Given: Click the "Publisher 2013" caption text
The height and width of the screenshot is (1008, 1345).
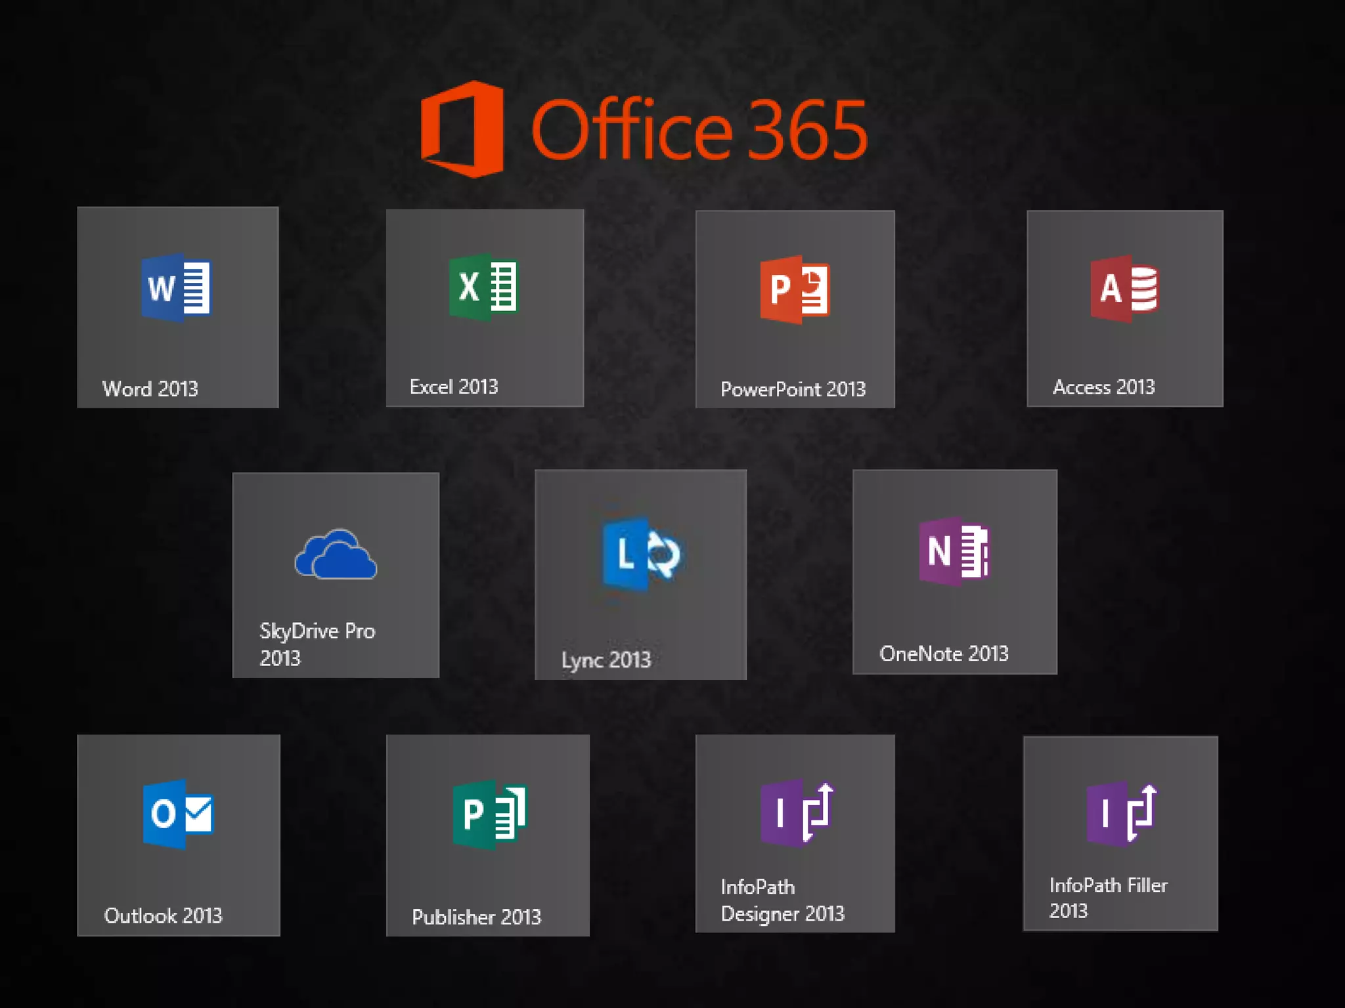Looking at the screenshot, I should click(x=476, y=917).
